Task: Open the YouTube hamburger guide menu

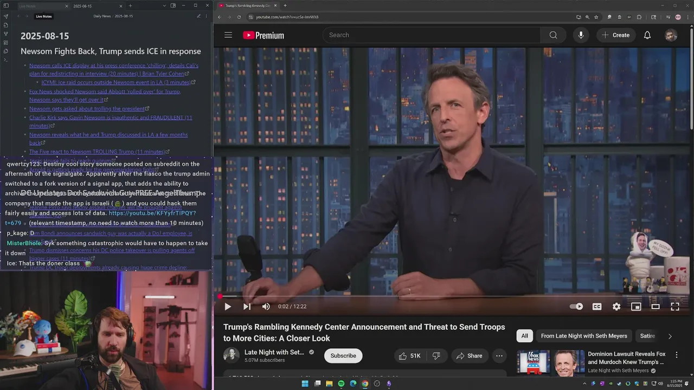Action: pos(228,35)
